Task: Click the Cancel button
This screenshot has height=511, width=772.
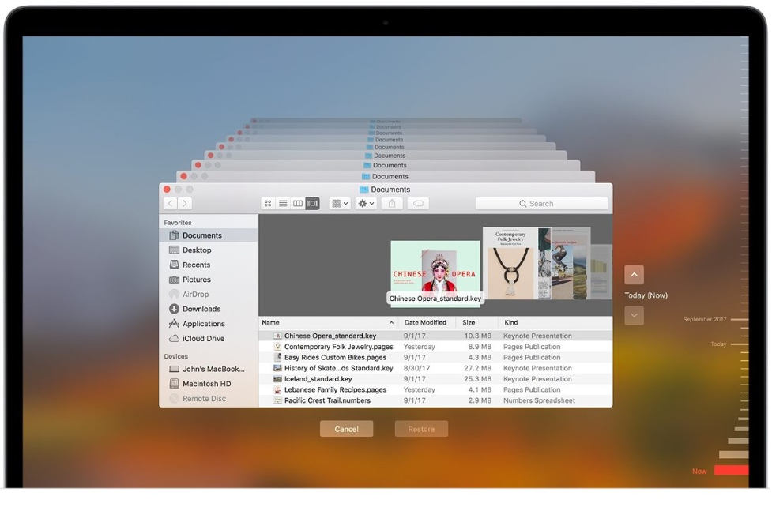Action: [346, 428]
